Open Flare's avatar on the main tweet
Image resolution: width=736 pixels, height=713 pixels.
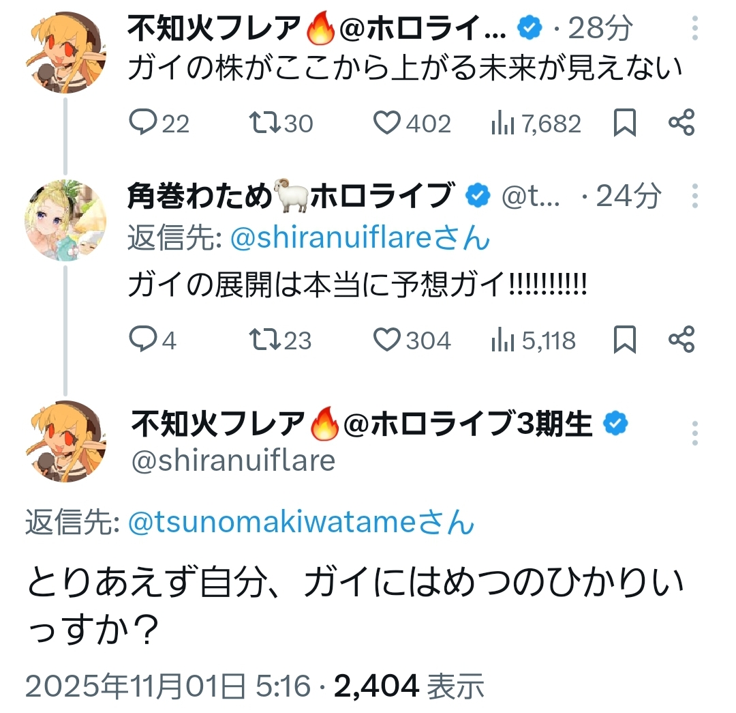[65, 440]
